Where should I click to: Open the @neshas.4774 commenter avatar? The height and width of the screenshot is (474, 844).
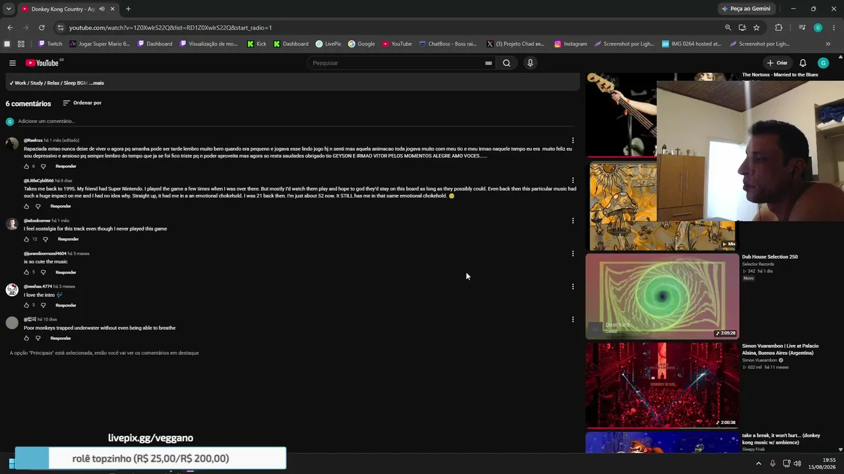click(x=12, y=290)
